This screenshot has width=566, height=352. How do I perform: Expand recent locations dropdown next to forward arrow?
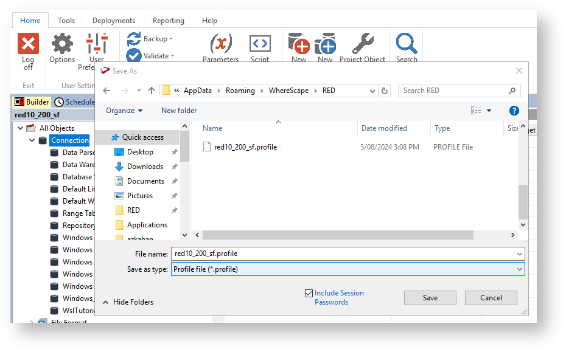(139, 91)
